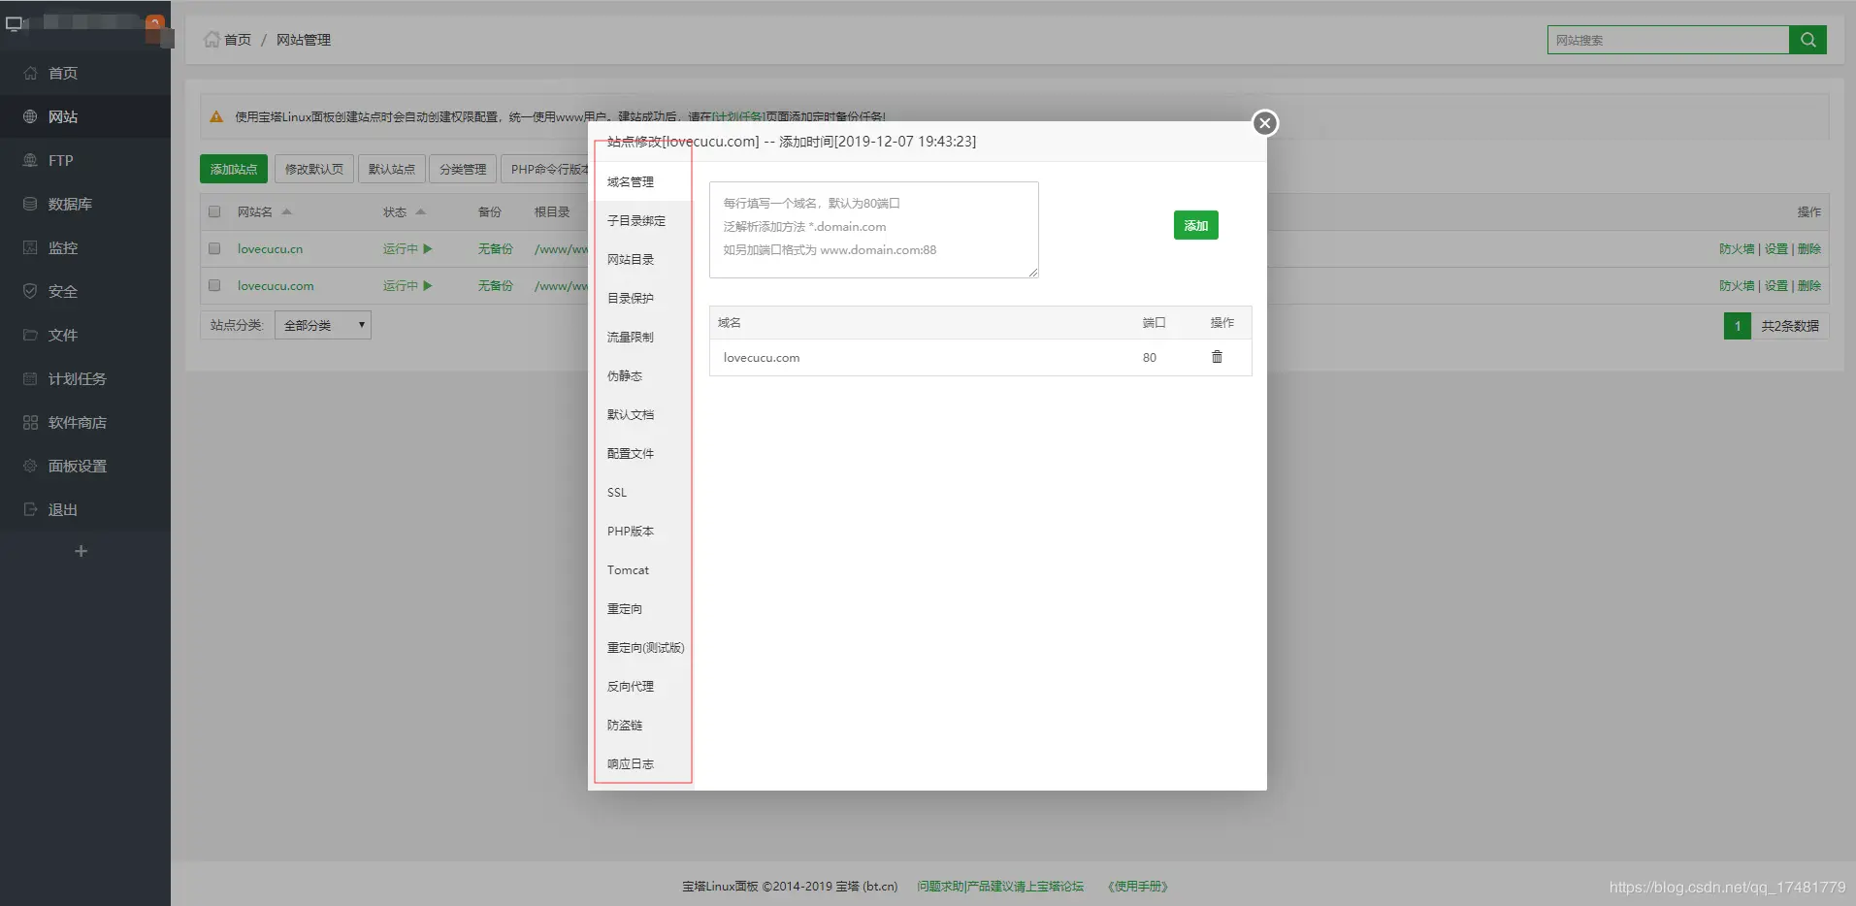Check the select-all checkbox in site list header

[214, 211]
